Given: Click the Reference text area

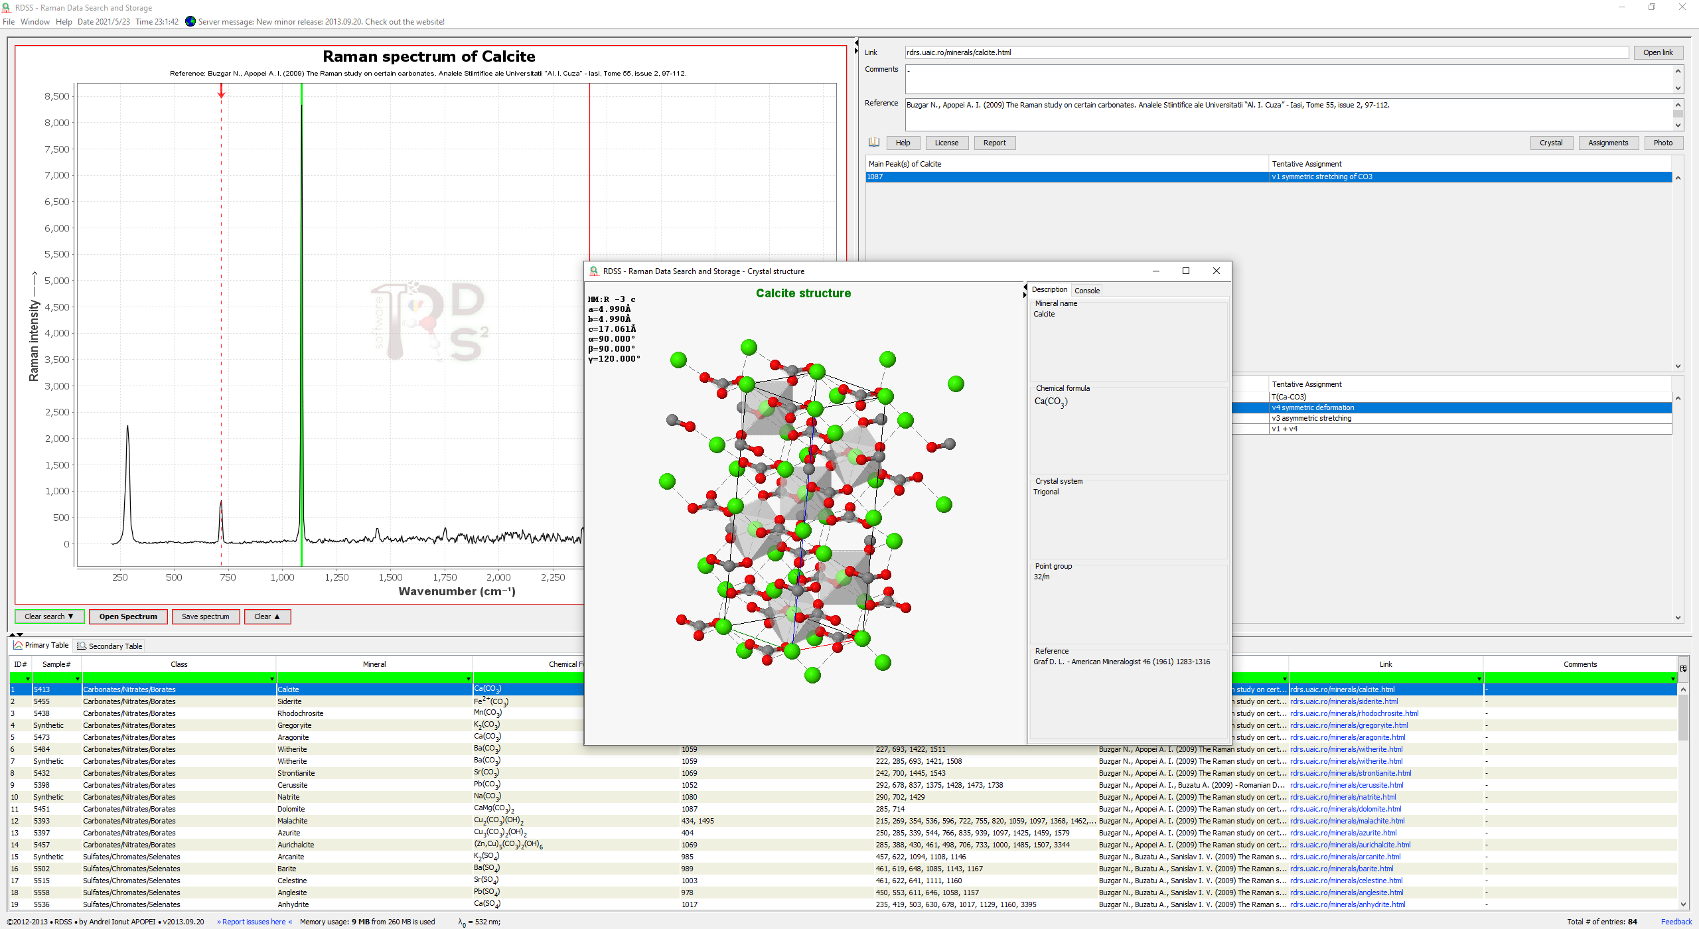Looking at the screenshot, I should (x=1289, y=114).
